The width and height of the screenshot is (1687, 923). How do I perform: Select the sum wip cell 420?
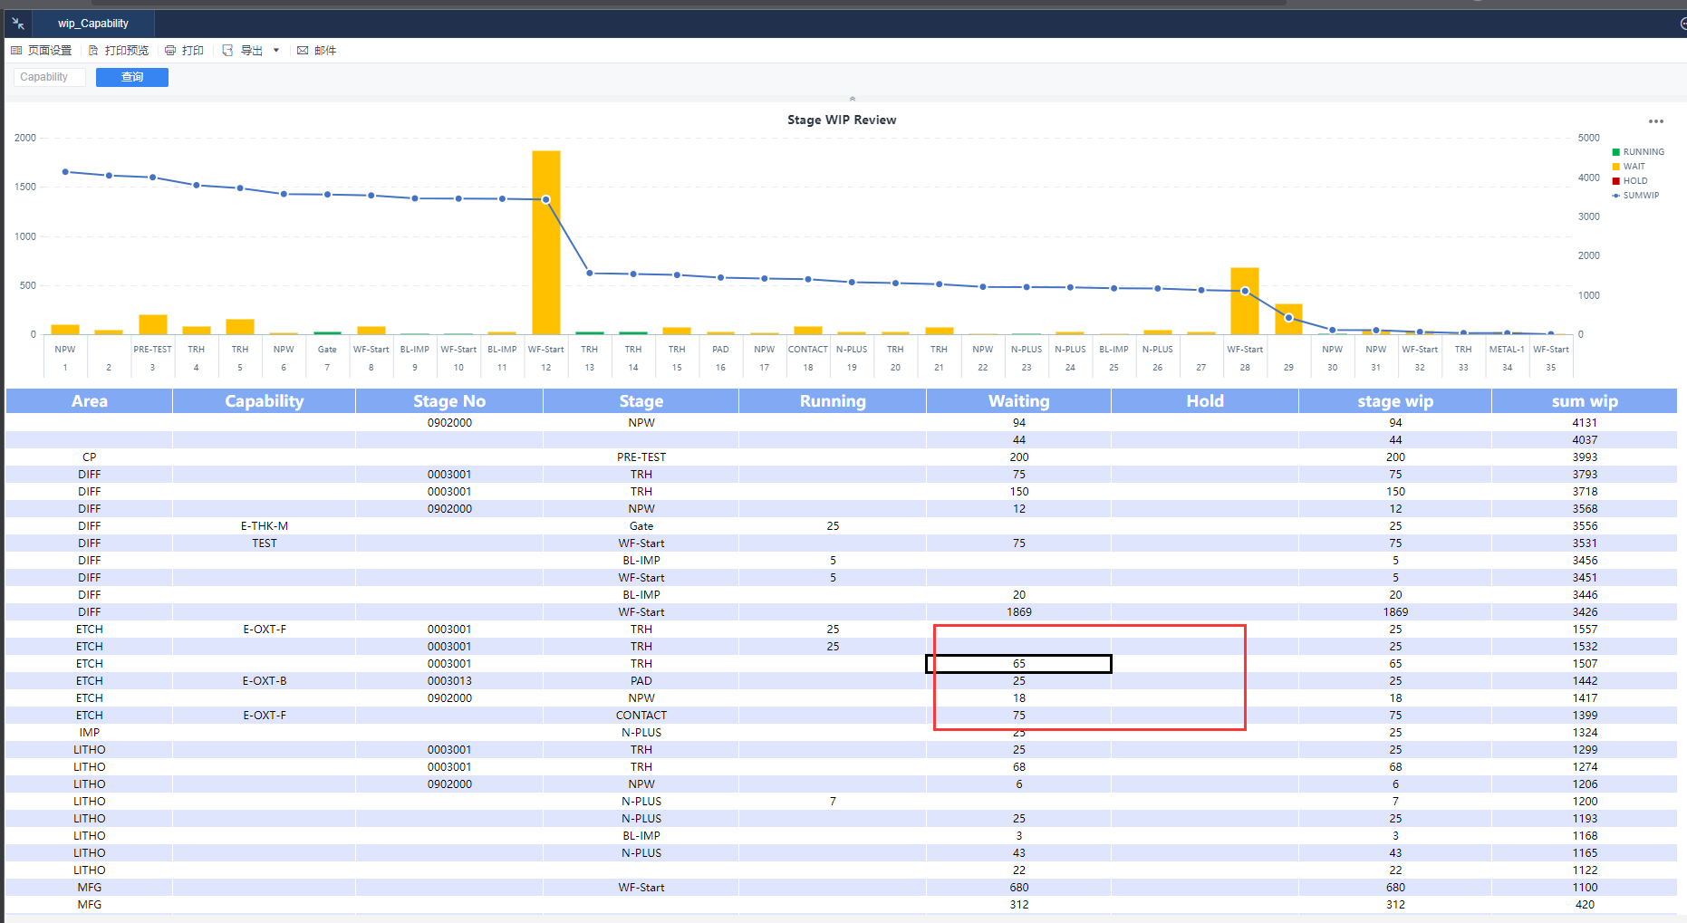click(x=1585, y=905)
